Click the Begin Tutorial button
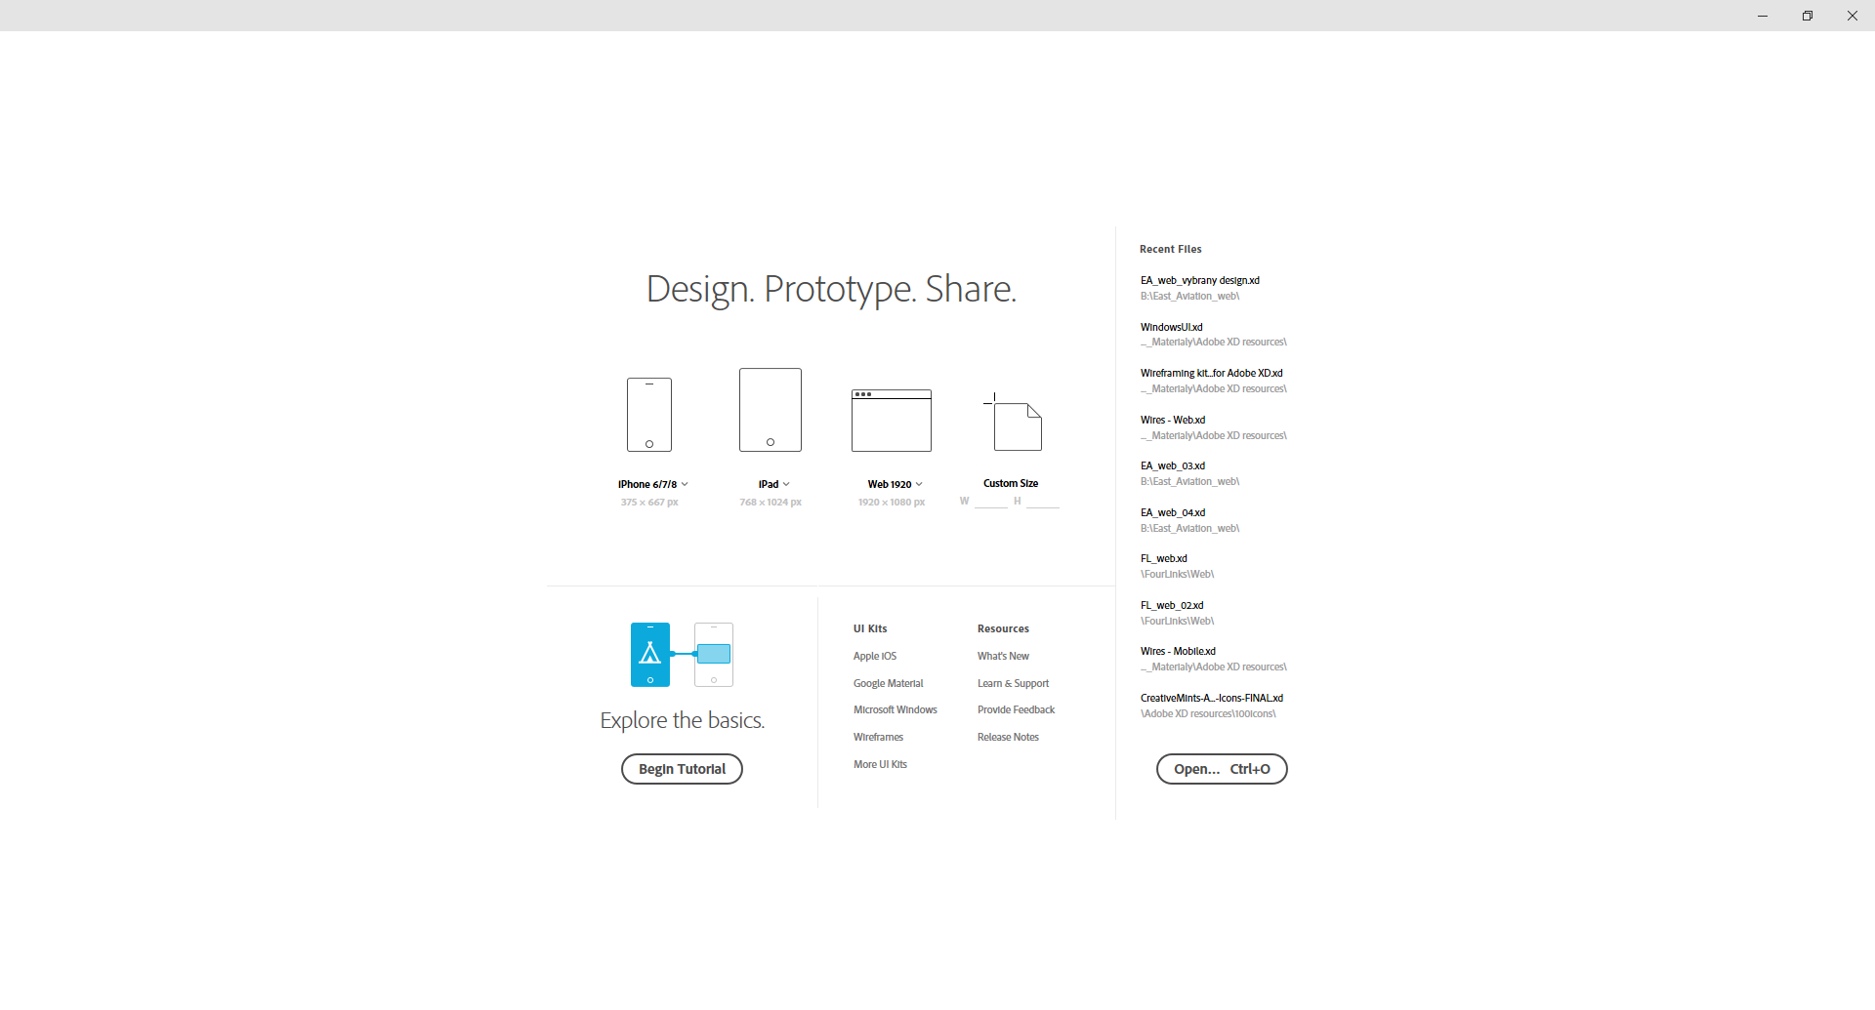The image size is (1875, 1010). (681, 769)
